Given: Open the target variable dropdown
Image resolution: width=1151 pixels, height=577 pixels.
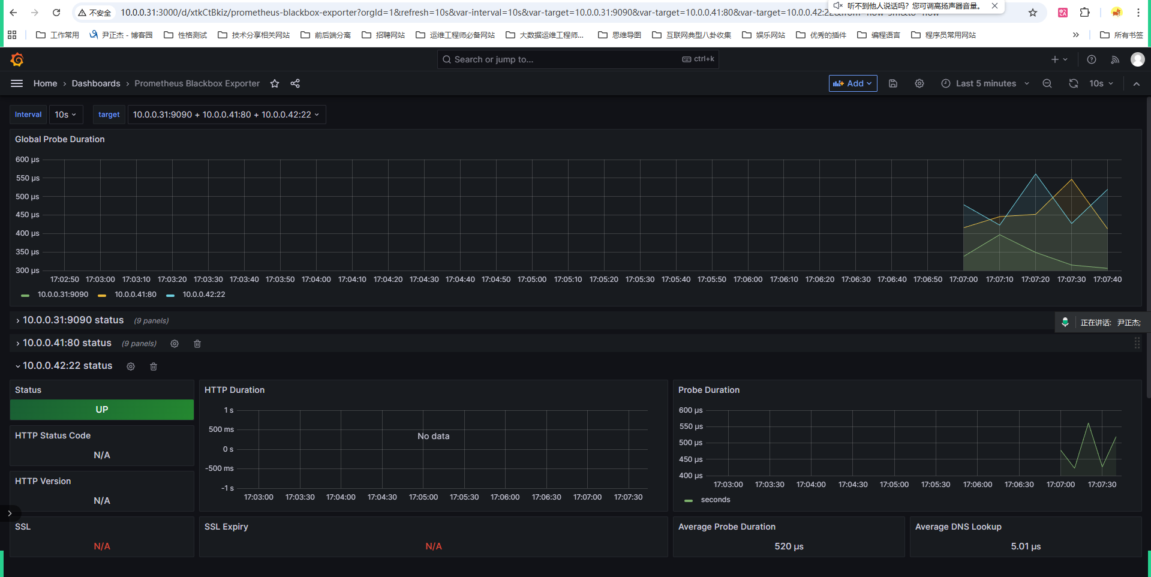Looking at the screenshot, I should pyautogui.click(x=227, y=115).
